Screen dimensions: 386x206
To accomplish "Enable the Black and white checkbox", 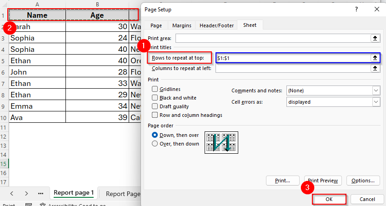I will click(155, 98).
